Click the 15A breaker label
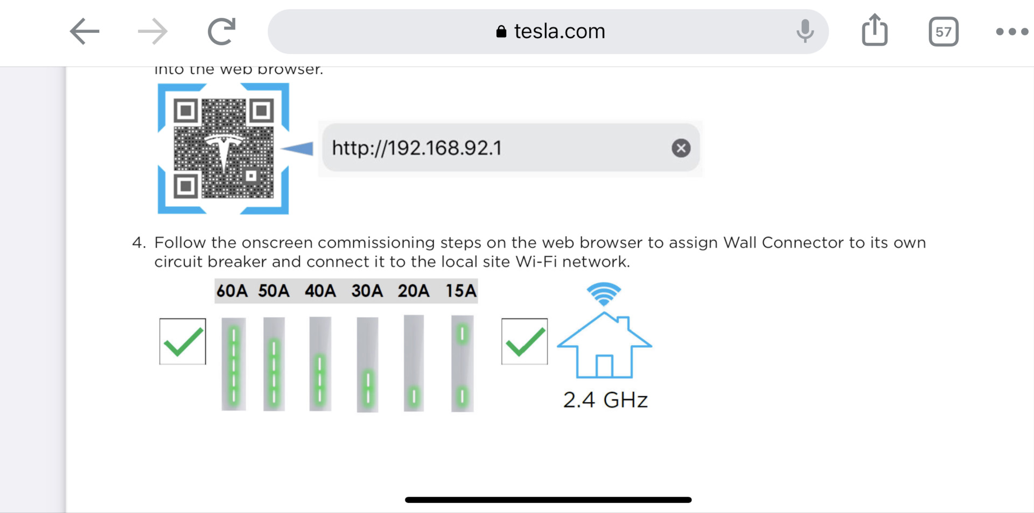Image resolution: width=1034 pixels, height=513 pixels. click(x=461, y=291)
